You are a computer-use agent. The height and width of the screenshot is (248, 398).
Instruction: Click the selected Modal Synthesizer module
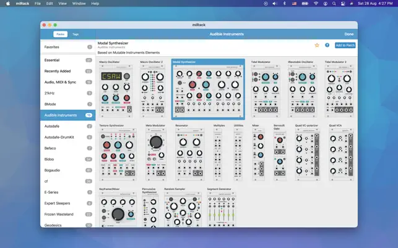(x=208, y=89)
